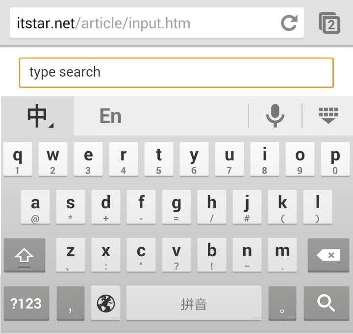Tap the microphone voice input icon
This screenshot has width=353, height=334.
[275, 116]
